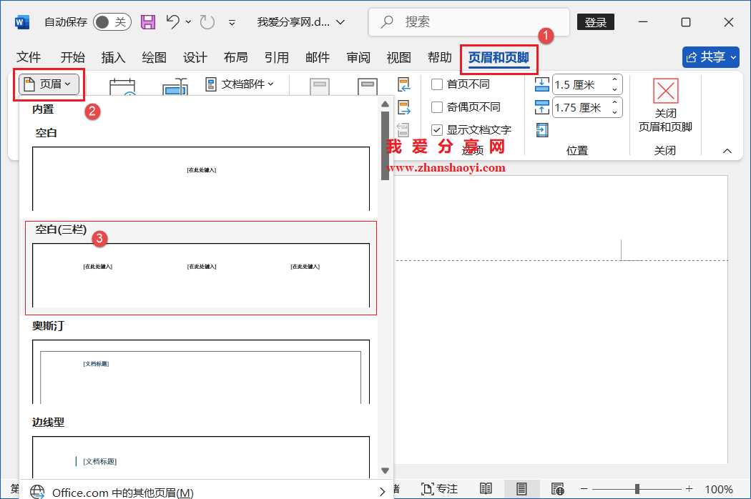Expand the document title dropdown 我爱分享网.d...
The height and width of the screenshot is (499, 751).
point(340,22)
